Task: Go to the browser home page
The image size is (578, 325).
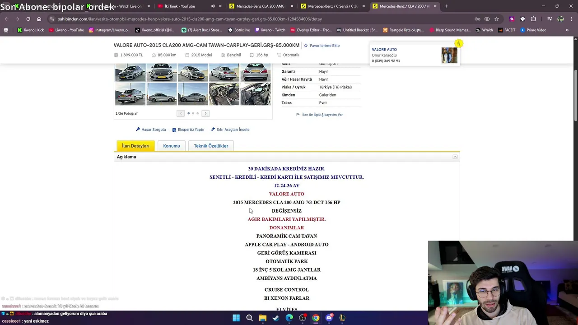Action: tap(39, 19)
